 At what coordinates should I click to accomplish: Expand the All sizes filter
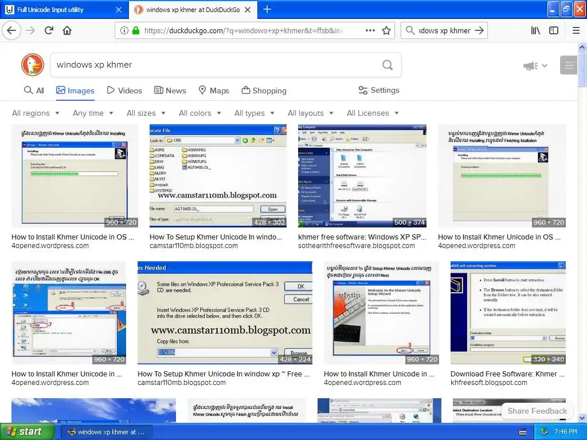146,113
